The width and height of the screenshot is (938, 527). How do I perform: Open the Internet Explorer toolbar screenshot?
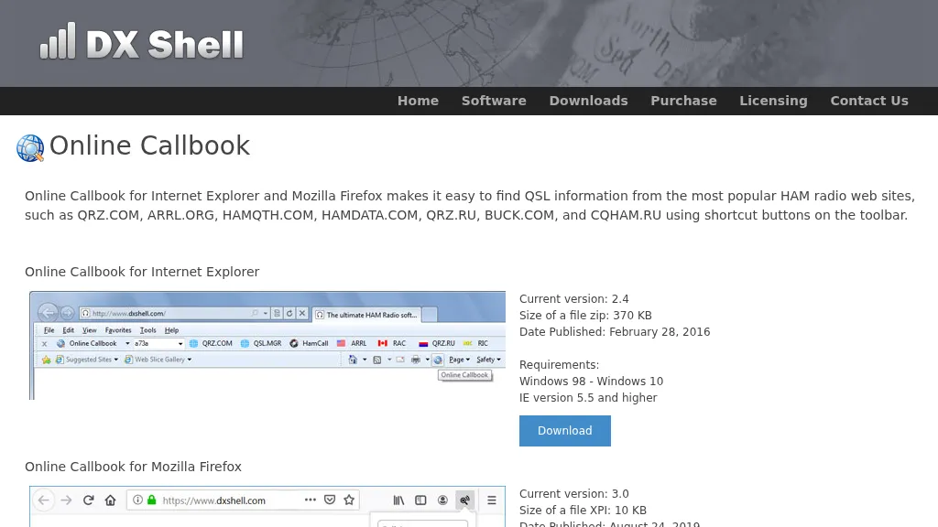click(x=267, y=345)
